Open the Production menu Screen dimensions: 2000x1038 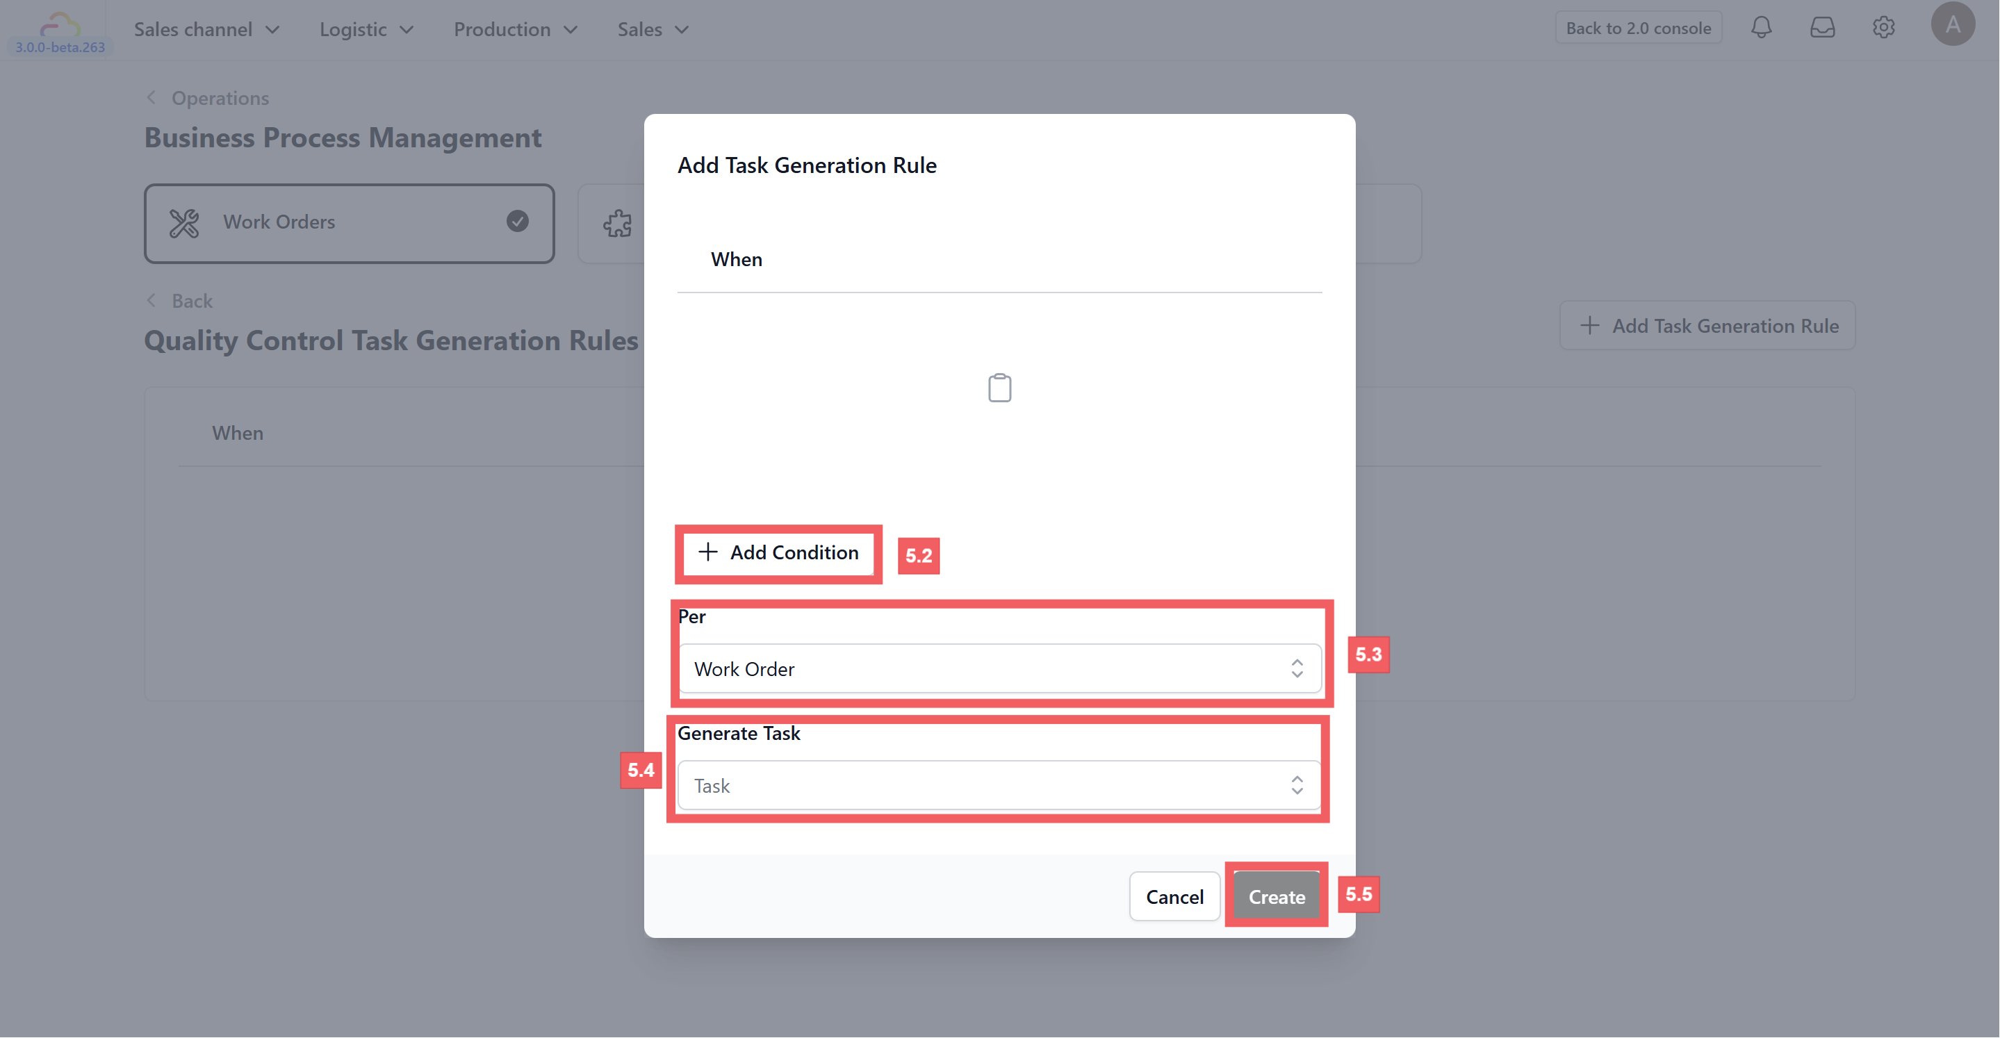[x=516, y=28]
